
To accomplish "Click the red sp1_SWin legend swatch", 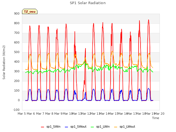I will pos(42,127).
